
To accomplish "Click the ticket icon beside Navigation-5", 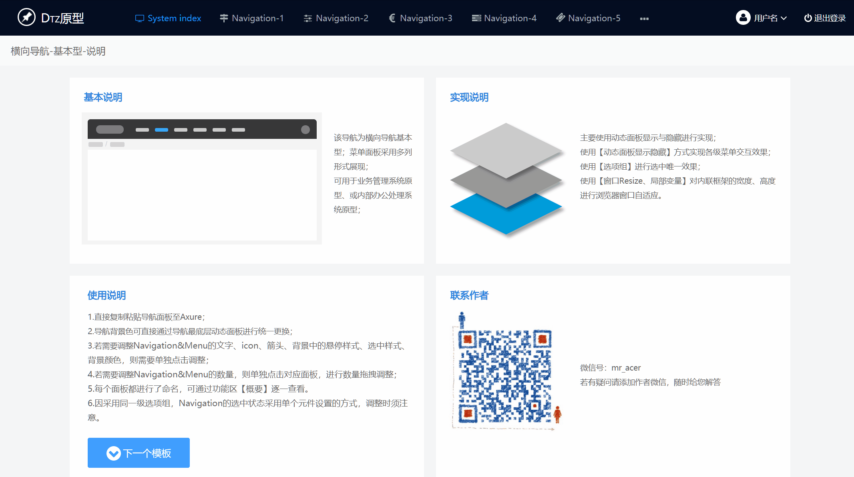I will 561,18.
